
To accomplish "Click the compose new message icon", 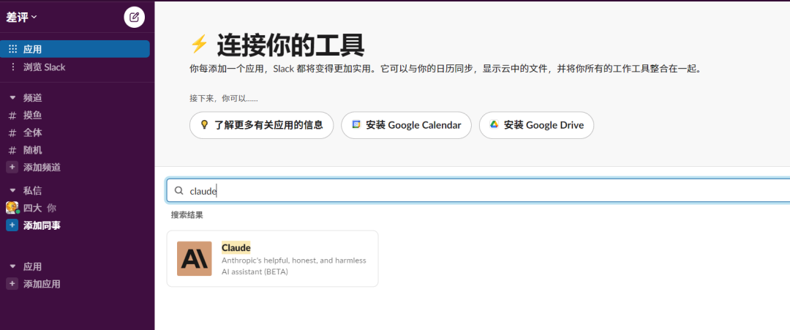I will click(x=134, y=17).
